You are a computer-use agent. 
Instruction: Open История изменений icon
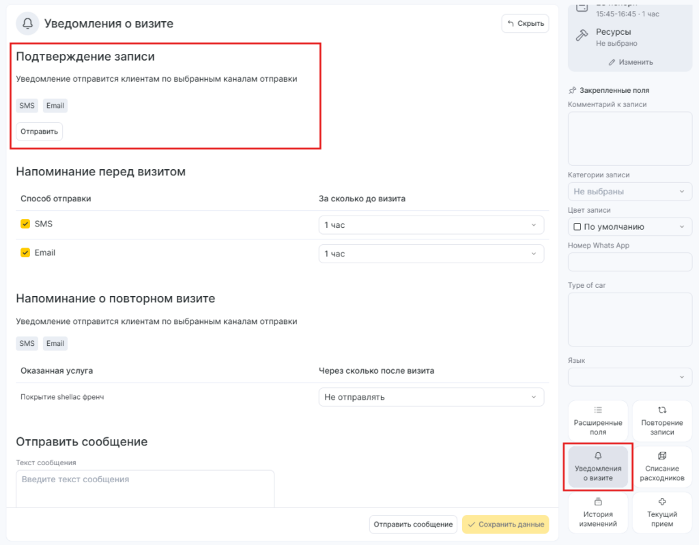pos(598,502)
